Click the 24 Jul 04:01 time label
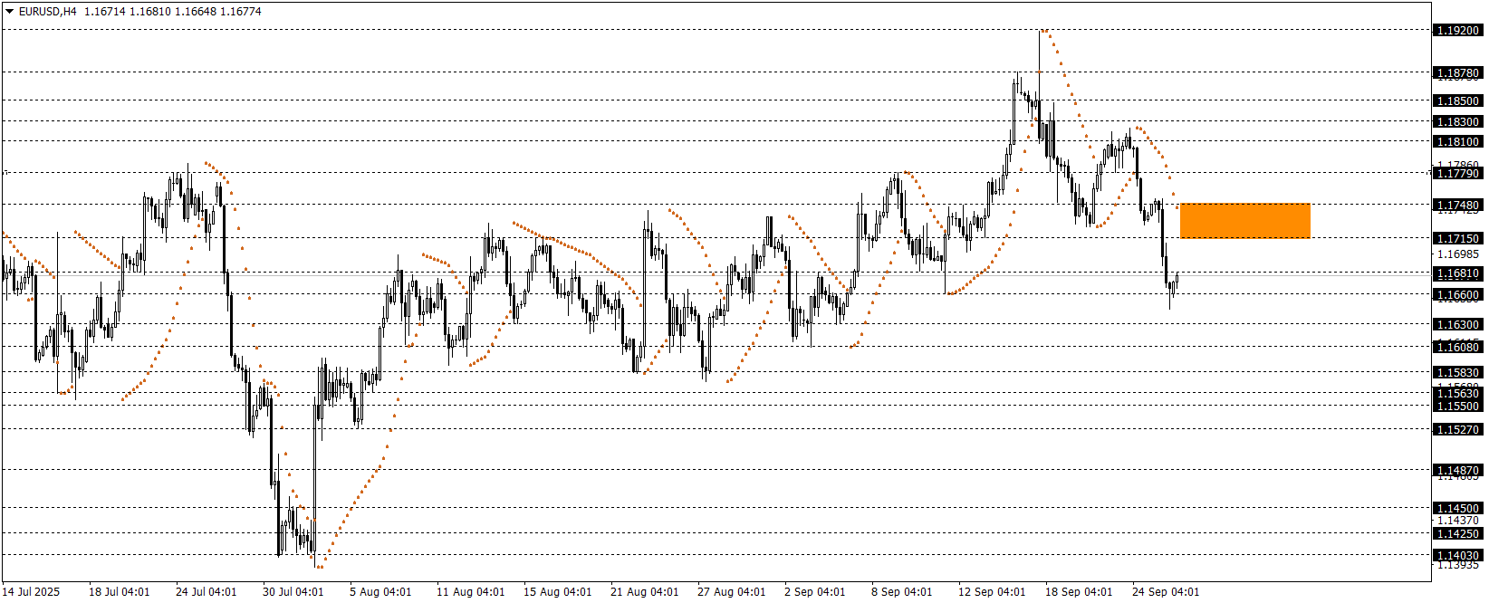This screenshot has width=1489, height=603. [x=206, y=592]
